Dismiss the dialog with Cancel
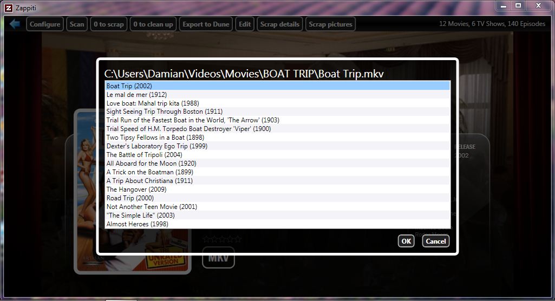Viewport: 555px width, 301px height. click(436, 241)
